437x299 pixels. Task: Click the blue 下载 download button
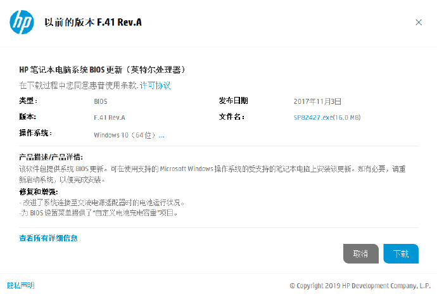click(x=401, y=253)
